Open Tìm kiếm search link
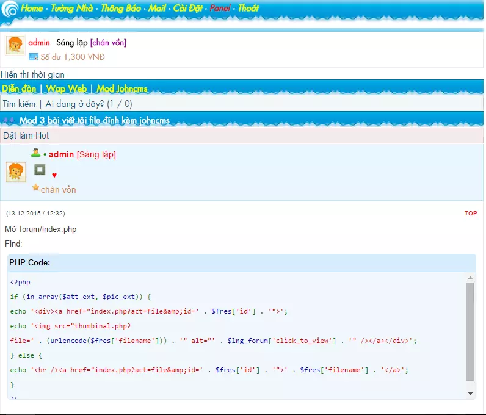Viewport: 486px width, 415px height. 19,104
